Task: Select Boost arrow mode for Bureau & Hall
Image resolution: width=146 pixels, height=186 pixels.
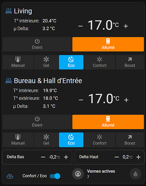Action: click(x=130, y=140)
